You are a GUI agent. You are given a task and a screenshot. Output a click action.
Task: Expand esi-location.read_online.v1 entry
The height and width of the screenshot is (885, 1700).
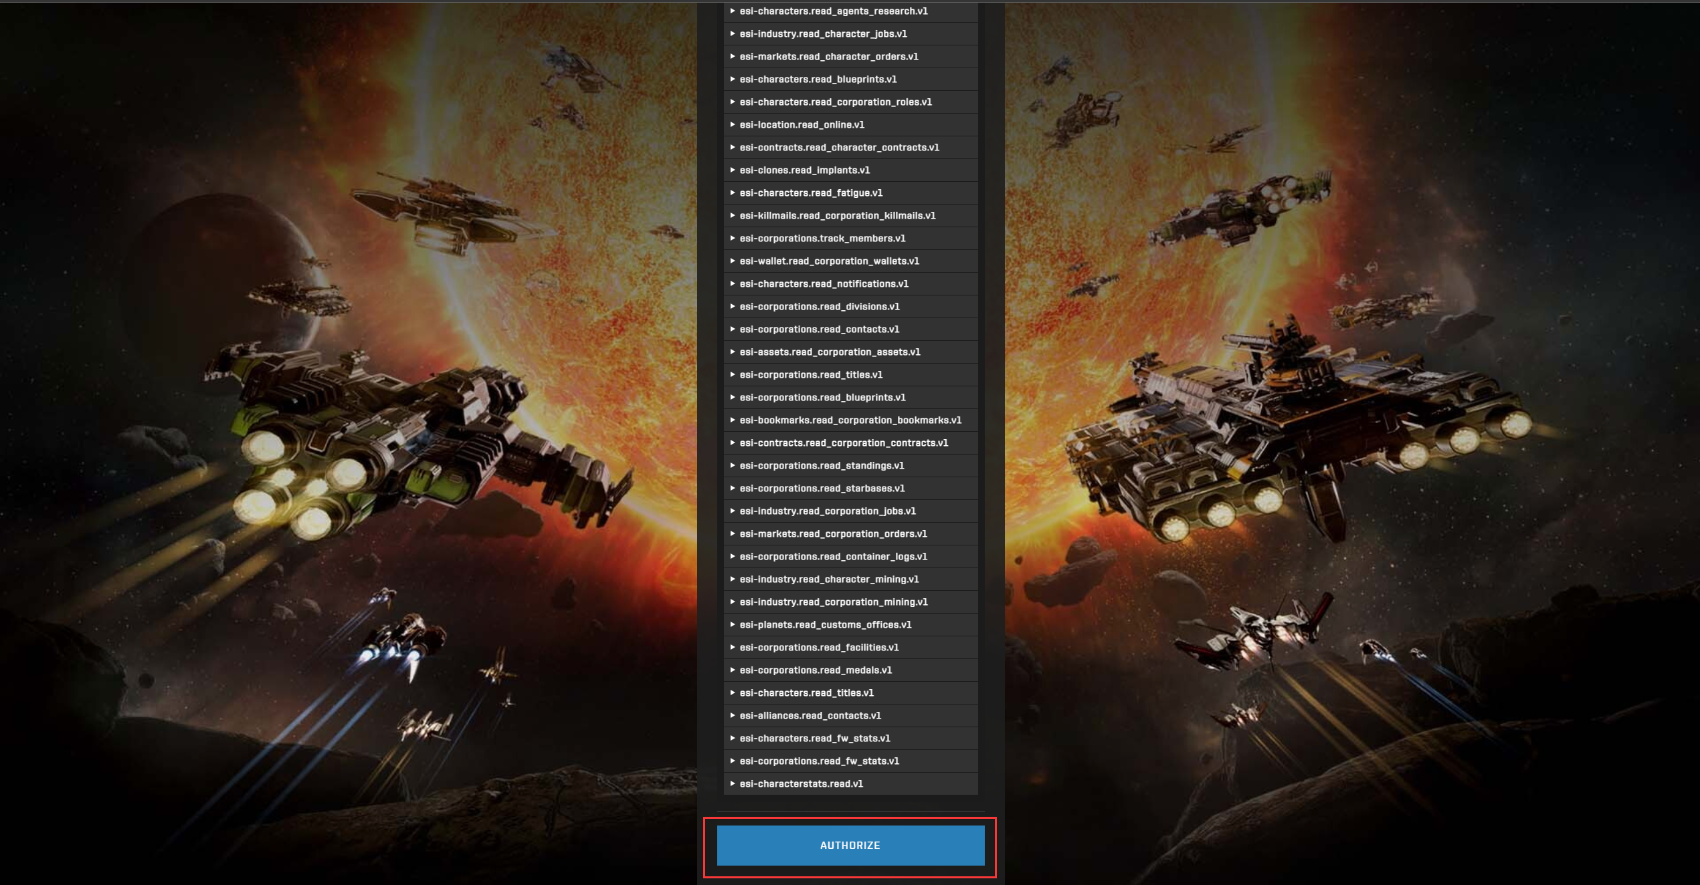coord(801,125)
